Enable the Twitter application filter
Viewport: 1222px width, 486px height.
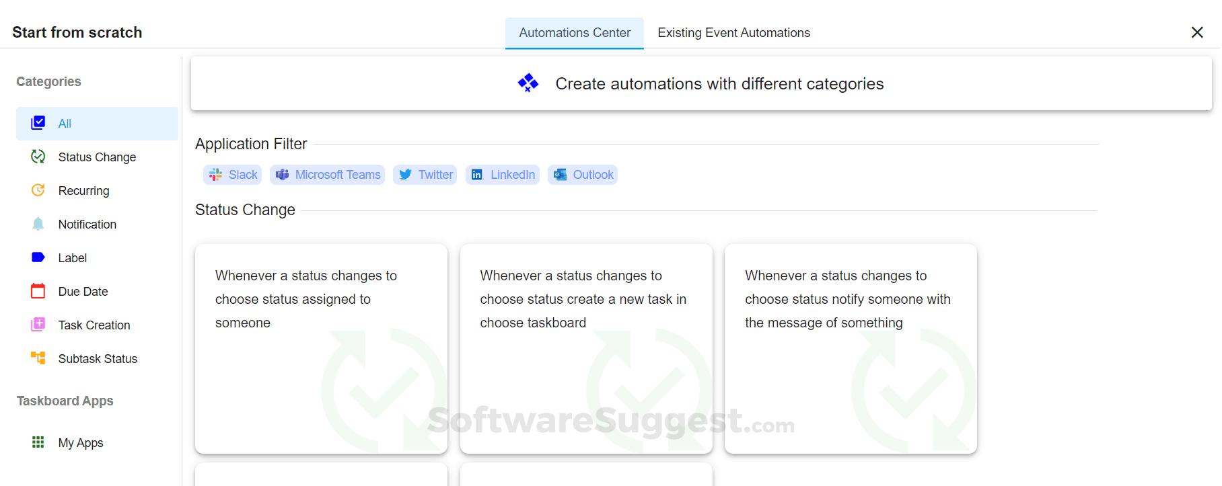425,175
